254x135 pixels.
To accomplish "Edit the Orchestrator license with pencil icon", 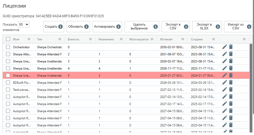I will (x=225, y=47).
